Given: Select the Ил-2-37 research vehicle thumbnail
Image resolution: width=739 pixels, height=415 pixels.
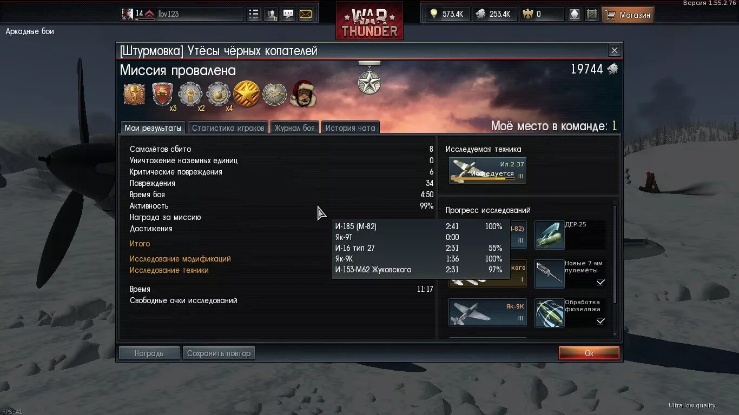Looking at the screenshot, I should 487,170.
